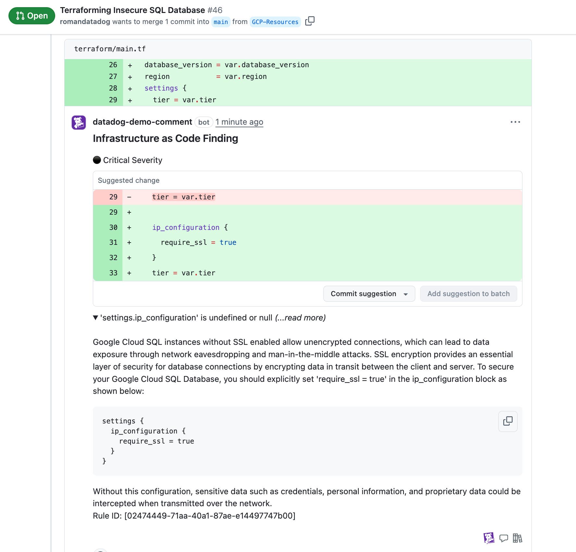This screenshot has width=576, height=552.
Task: Open the main branch link
Action: [220, 22]
